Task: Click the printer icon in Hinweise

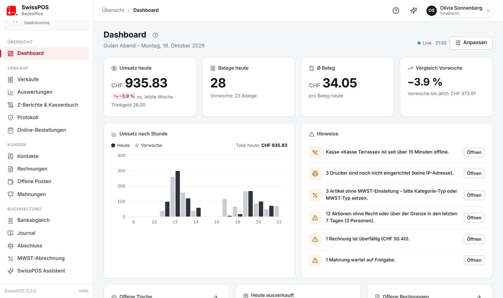Action: pyautogui.click(x=315, y=173)
